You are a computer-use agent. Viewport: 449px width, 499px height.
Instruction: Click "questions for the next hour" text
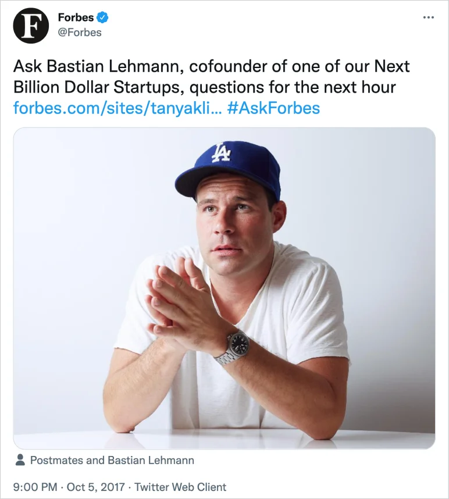(x=293, y=87)
